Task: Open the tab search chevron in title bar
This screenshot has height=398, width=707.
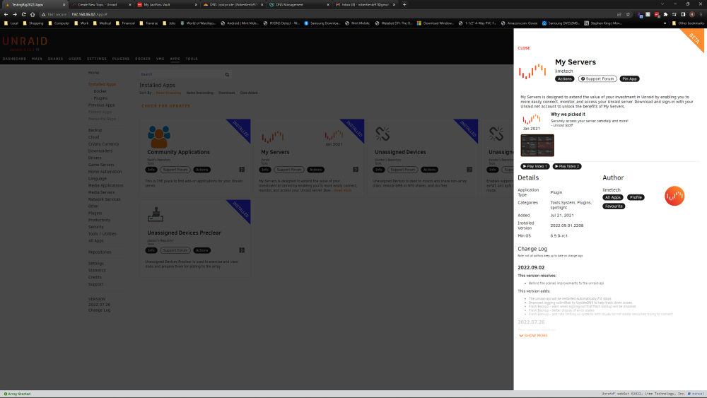Action: pos(662,4)
